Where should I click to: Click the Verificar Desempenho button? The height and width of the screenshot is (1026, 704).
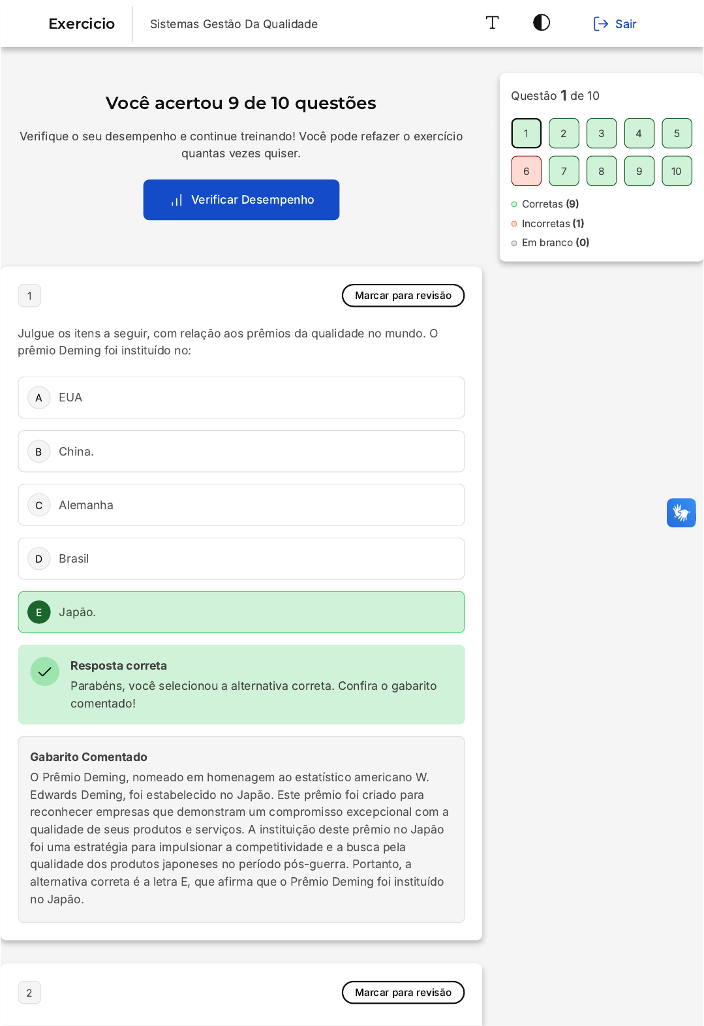coord(241,200)
